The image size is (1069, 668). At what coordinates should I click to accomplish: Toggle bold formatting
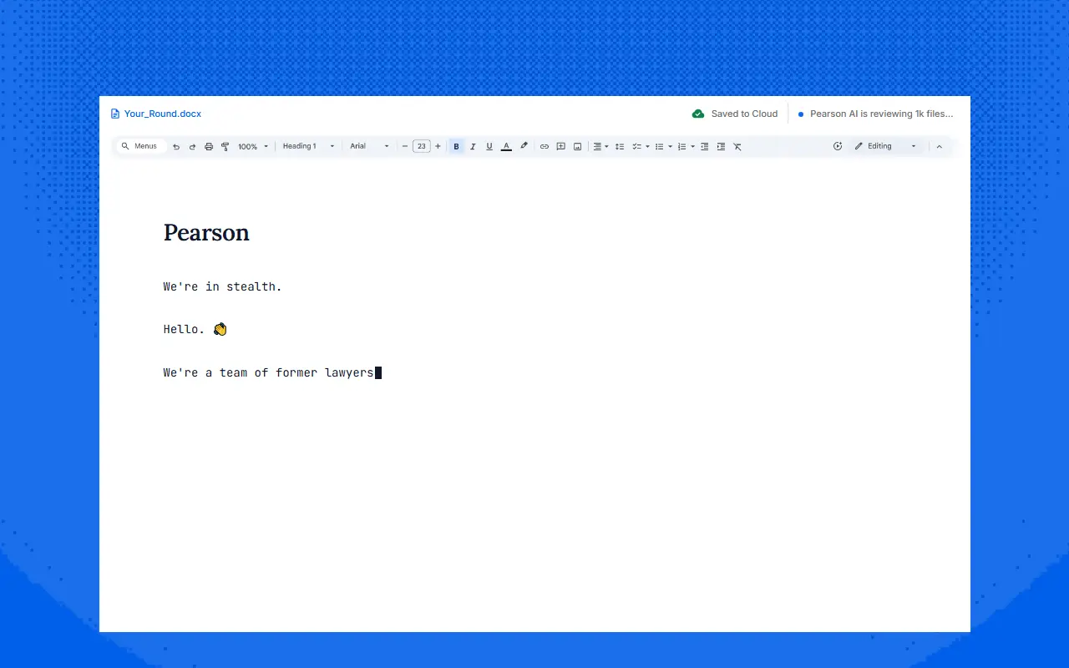point(456,146)
